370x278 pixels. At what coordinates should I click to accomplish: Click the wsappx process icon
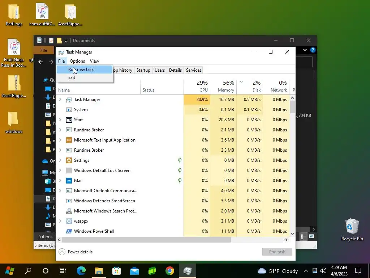[69, 221]
